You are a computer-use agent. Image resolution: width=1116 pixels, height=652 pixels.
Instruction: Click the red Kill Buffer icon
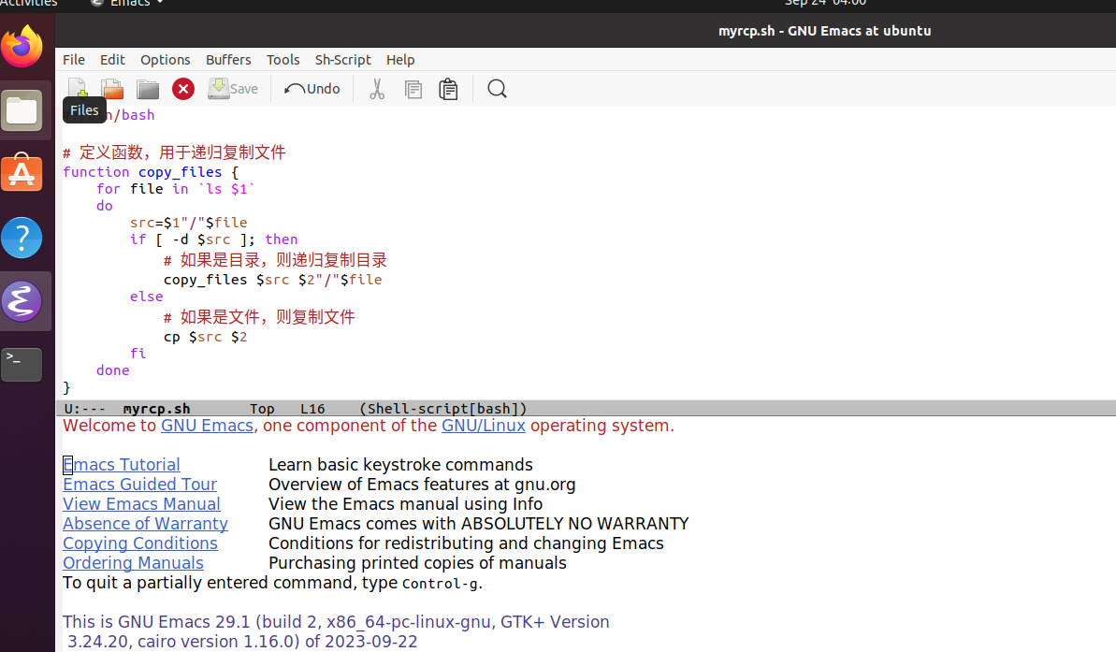click(x=183, y=89)
